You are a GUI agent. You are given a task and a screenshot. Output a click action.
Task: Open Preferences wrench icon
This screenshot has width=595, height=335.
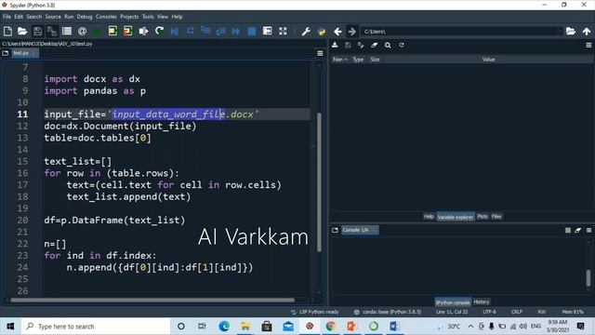pyautogui.click(x=306, y=31)
